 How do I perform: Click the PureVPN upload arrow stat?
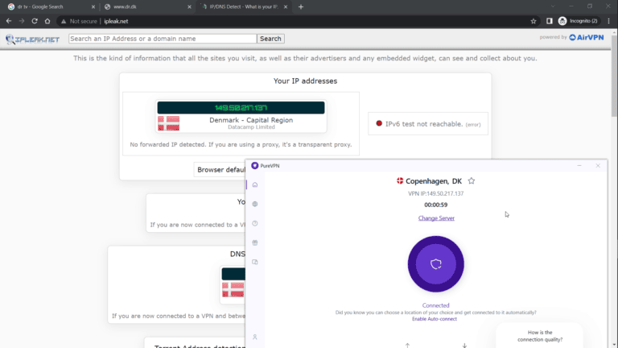(407, 346)
